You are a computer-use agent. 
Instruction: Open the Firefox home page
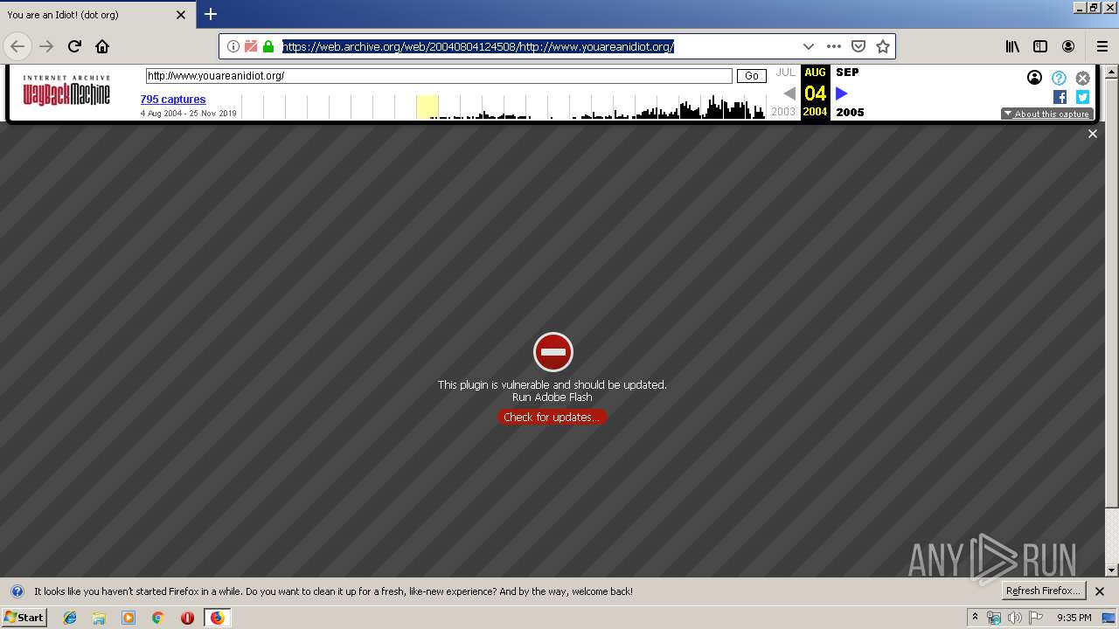coord(102,46)
